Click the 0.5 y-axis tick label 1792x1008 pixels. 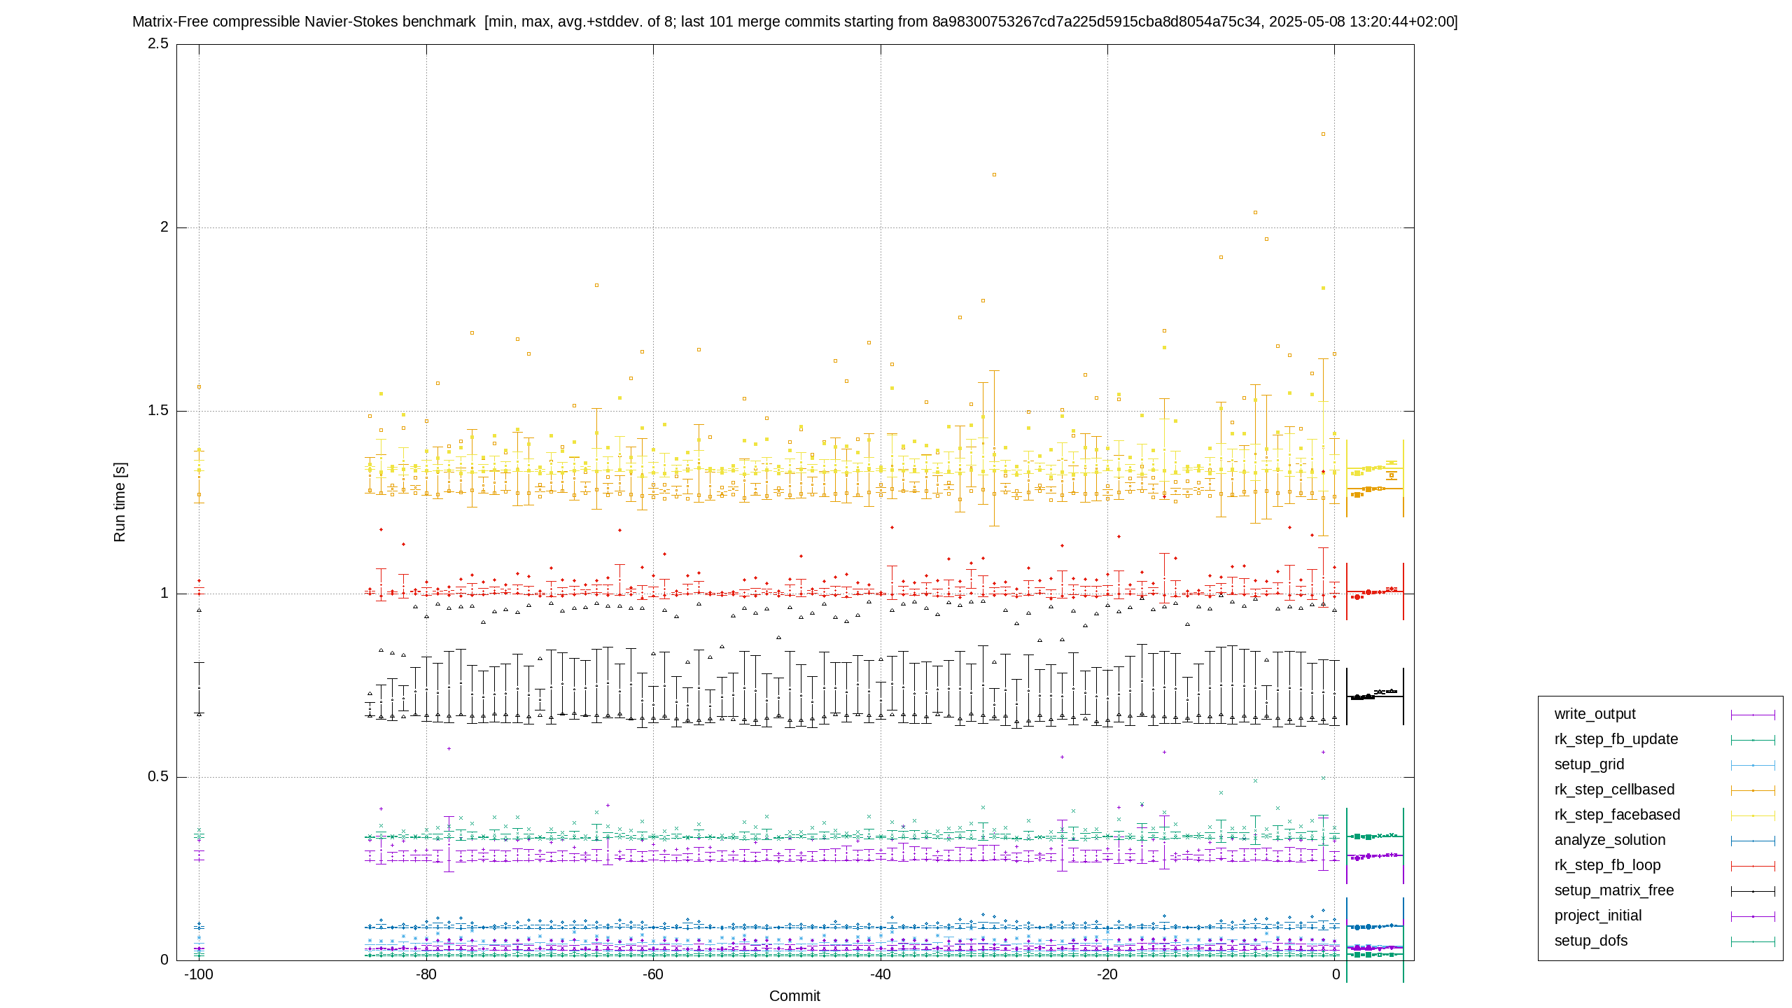click(x=158, y=776)
